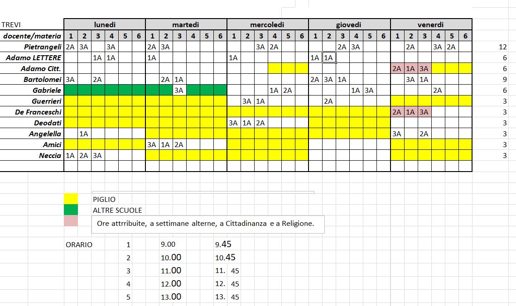Select the De Franceschi row label
The image size is (516, 306).
[x=38, y=112]
